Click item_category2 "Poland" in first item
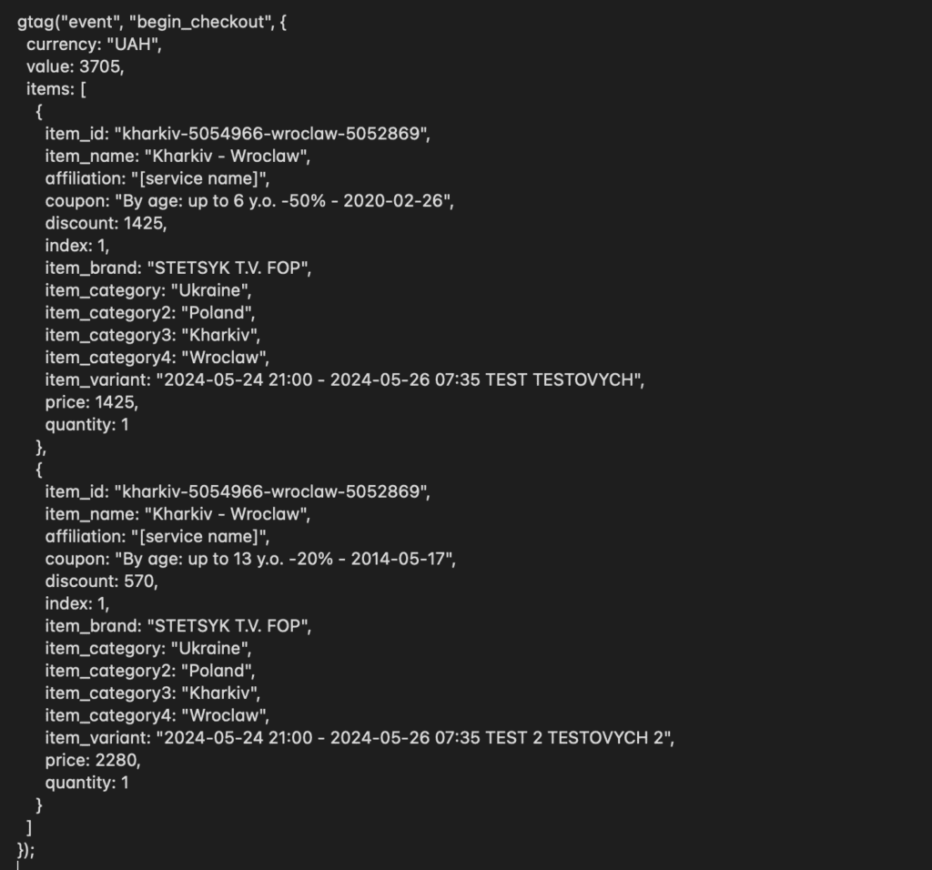 coord(216,313)
